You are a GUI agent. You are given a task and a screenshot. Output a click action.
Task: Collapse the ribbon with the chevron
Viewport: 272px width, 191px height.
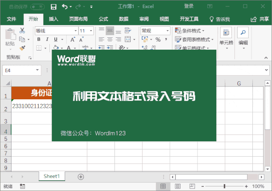pos(266,58)
